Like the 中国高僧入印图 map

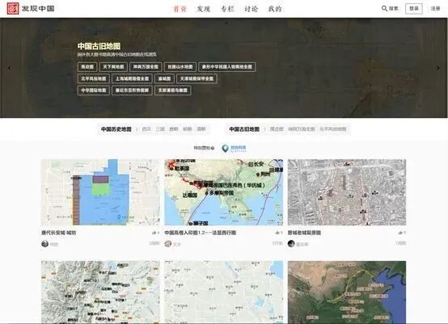point(277,233)
